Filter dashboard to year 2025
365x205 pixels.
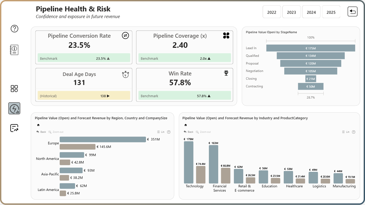331,12
